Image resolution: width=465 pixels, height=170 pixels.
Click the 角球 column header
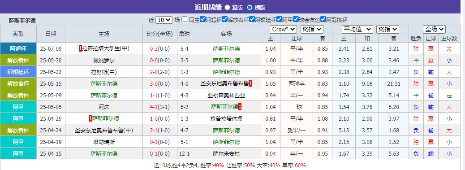[185, 34]
